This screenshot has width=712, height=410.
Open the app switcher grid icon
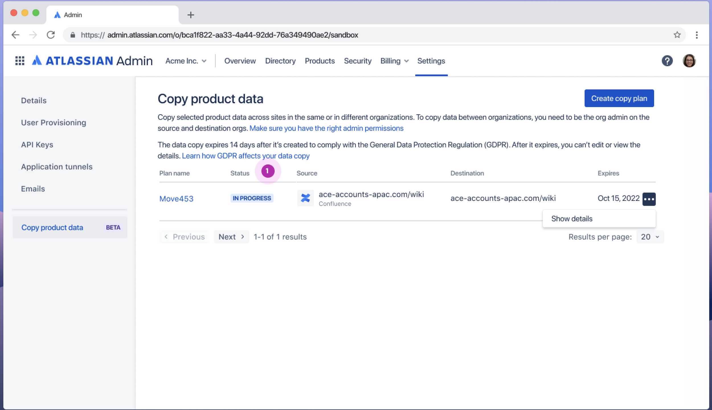pyautogui.click(x=20, y=61)
